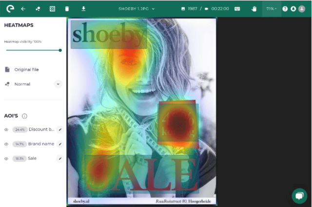The height and width of the screenshot is (207, 312).
Task: Open the 71% zoom level dropdown
Action: [271, 9]
